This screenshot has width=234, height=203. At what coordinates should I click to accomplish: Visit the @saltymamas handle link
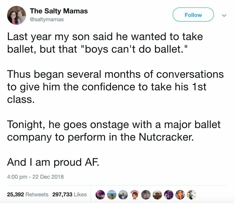point(47,19)
